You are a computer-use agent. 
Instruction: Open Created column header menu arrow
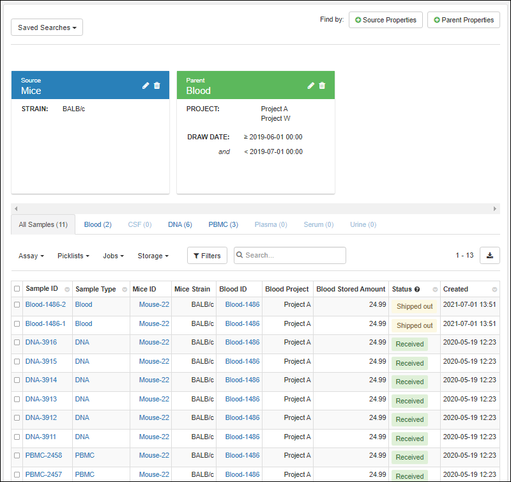[494, 290]
